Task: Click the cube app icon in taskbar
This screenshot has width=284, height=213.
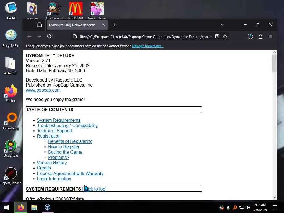Action: [x=47, y=207]
